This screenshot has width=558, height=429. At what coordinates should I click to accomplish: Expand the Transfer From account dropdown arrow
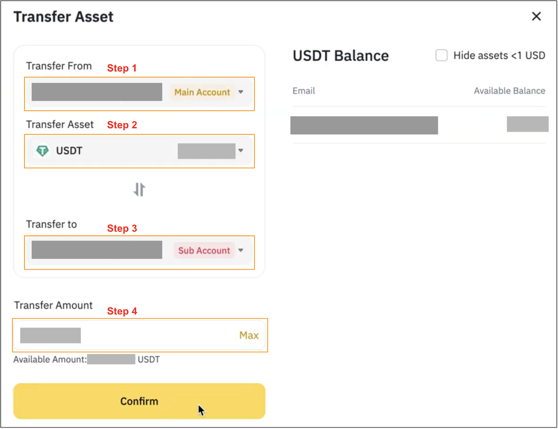[x=241, y=92]
